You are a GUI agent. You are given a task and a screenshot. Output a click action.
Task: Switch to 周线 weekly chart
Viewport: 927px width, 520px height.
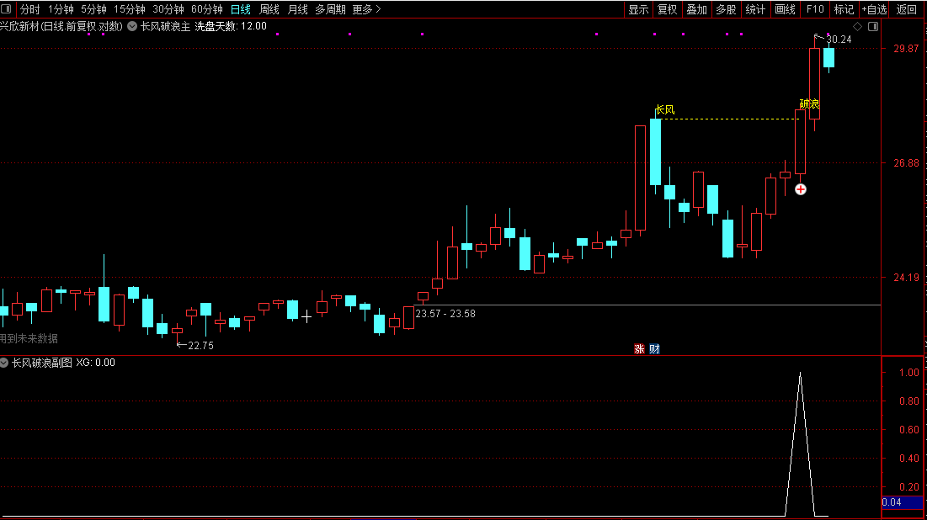269,9
